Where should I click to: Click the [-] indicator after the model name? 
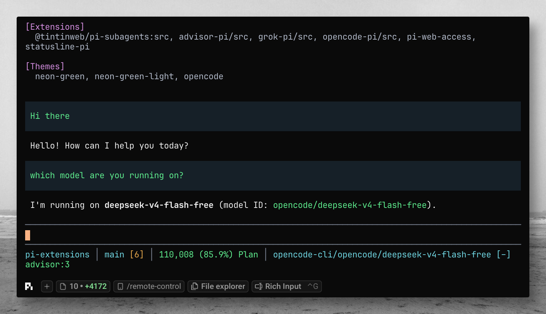pos(504,255)
